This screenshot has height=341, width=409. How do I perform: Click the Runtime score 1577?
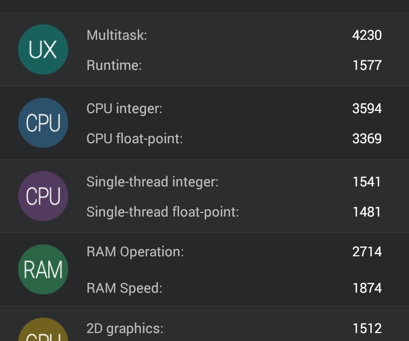(x=367, y=65)
